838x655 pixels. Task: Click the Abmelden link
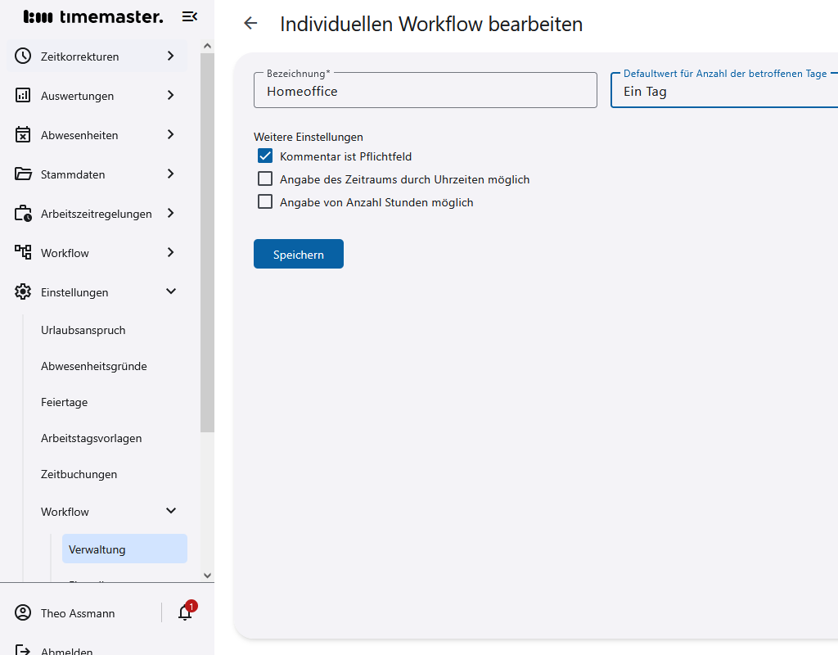coord(65,649)
